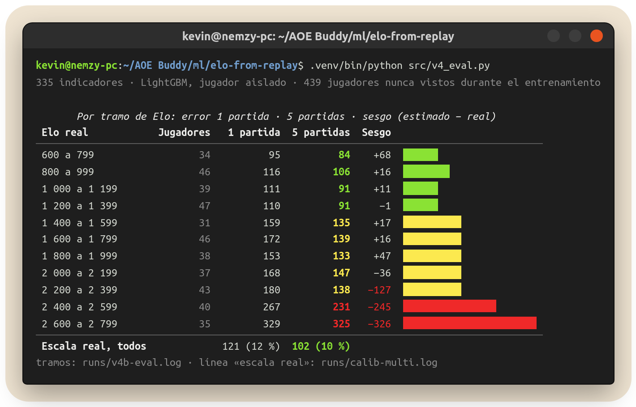Viewport: 636px width, 407px height.
Task: Click the green bar in the 800 a 999 row
Action: [426, 171]
